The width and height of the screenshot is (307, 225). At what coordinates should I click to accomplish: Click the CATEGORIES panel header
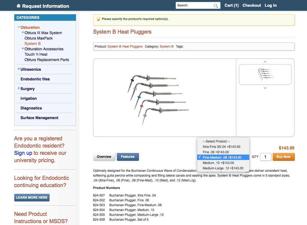pos(45,17)
